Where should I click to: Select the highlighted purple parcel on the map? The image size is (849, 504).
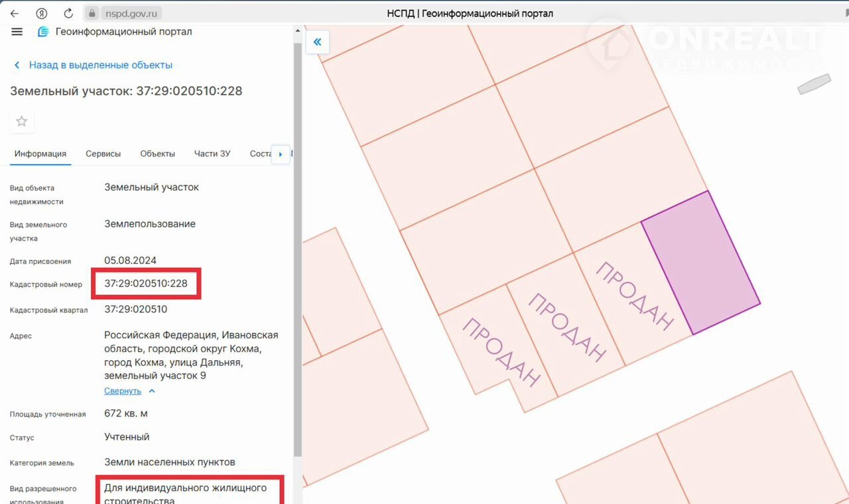pyautogui.click(x=700, y=262)
